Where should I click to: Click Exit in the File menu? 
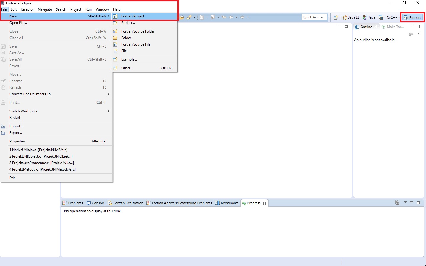(56, 178)
